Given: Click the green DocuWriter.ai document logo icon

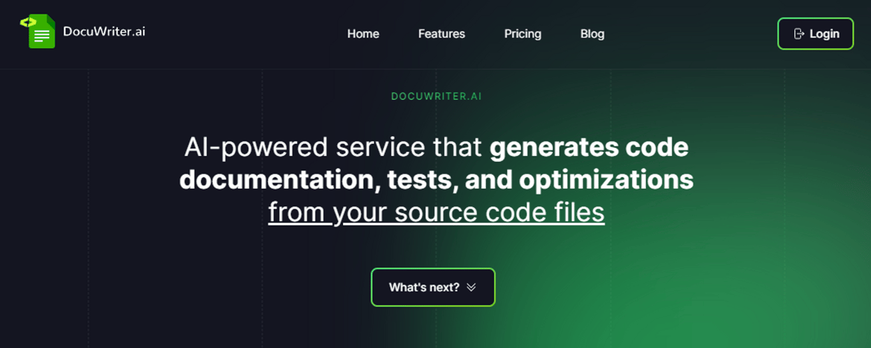Looking at the screenshot, I should point(38,31).
